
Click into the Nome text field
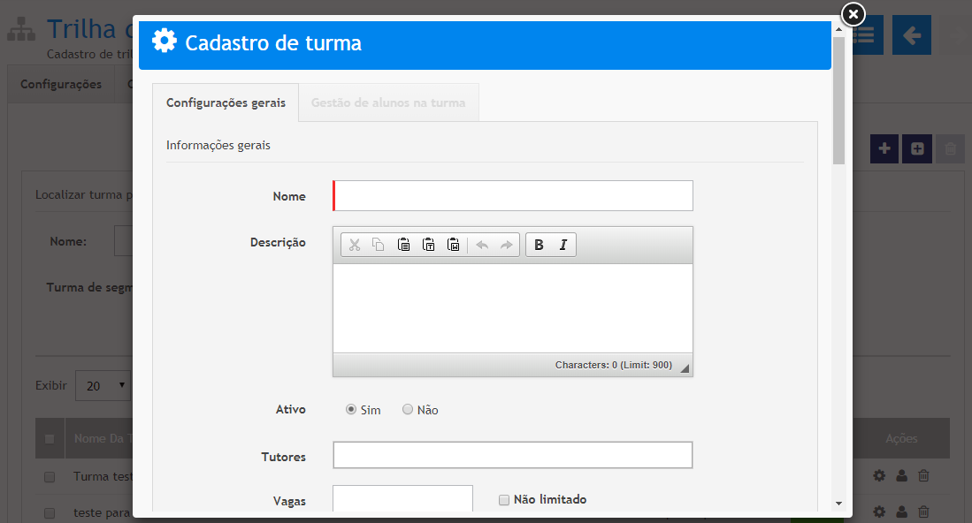coord(513,196)
